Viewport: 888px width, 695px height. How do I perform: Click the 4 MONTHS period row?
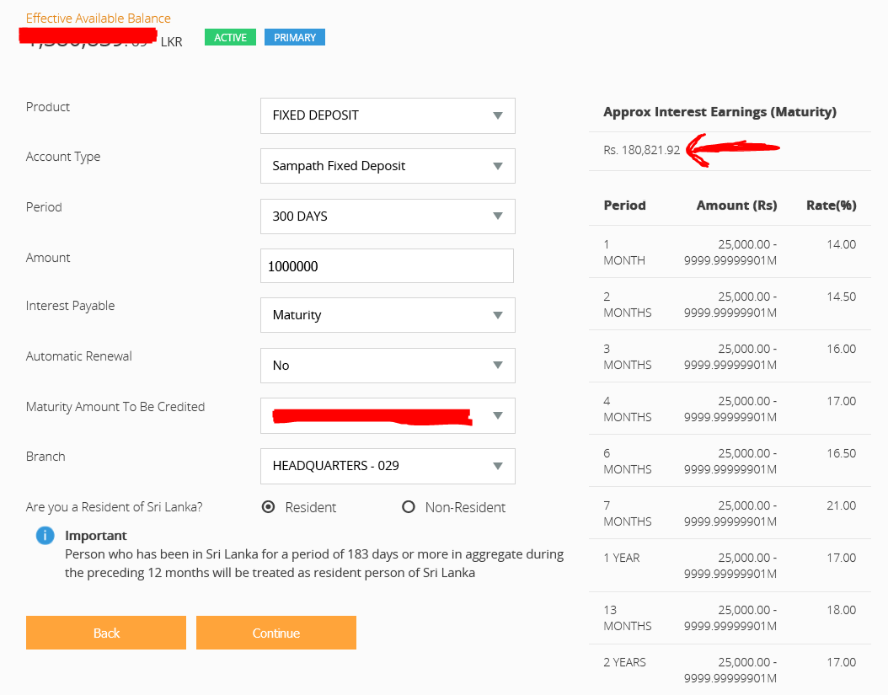(x=730, y=409)
